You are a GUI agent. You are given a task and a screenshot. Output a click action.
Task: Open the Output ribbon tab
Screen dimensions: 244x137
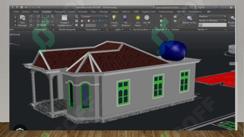point(115,12)
